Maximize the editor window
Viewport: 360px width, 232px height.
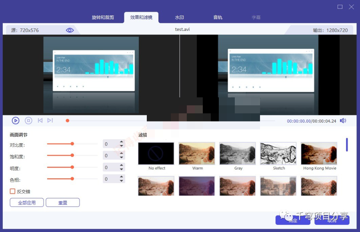click(340, 7)
